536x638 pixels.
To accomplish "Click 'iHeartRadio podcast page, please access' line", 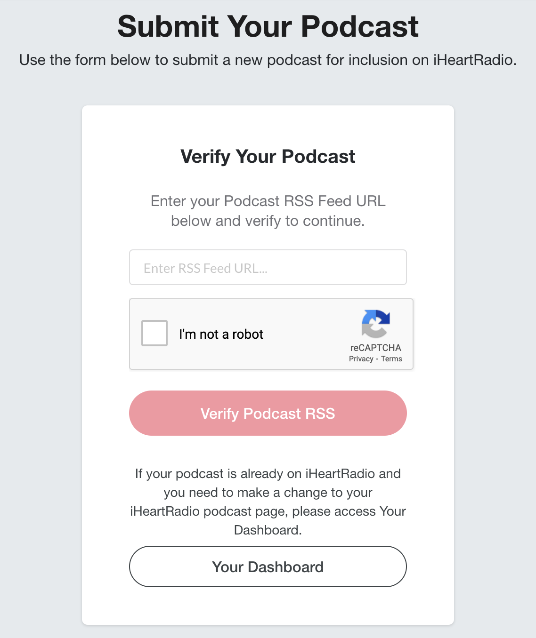I will click(x=268, y=511).
